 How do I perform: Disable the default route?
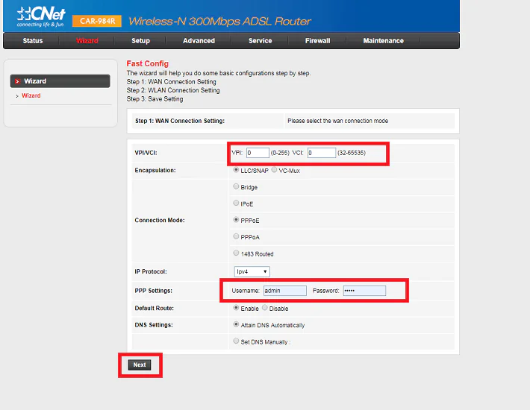265,308
